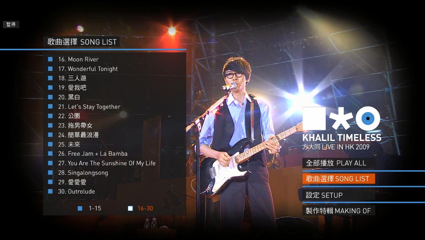
Task: Click the square bullet next to Outrolude
Action: [50, 191]
